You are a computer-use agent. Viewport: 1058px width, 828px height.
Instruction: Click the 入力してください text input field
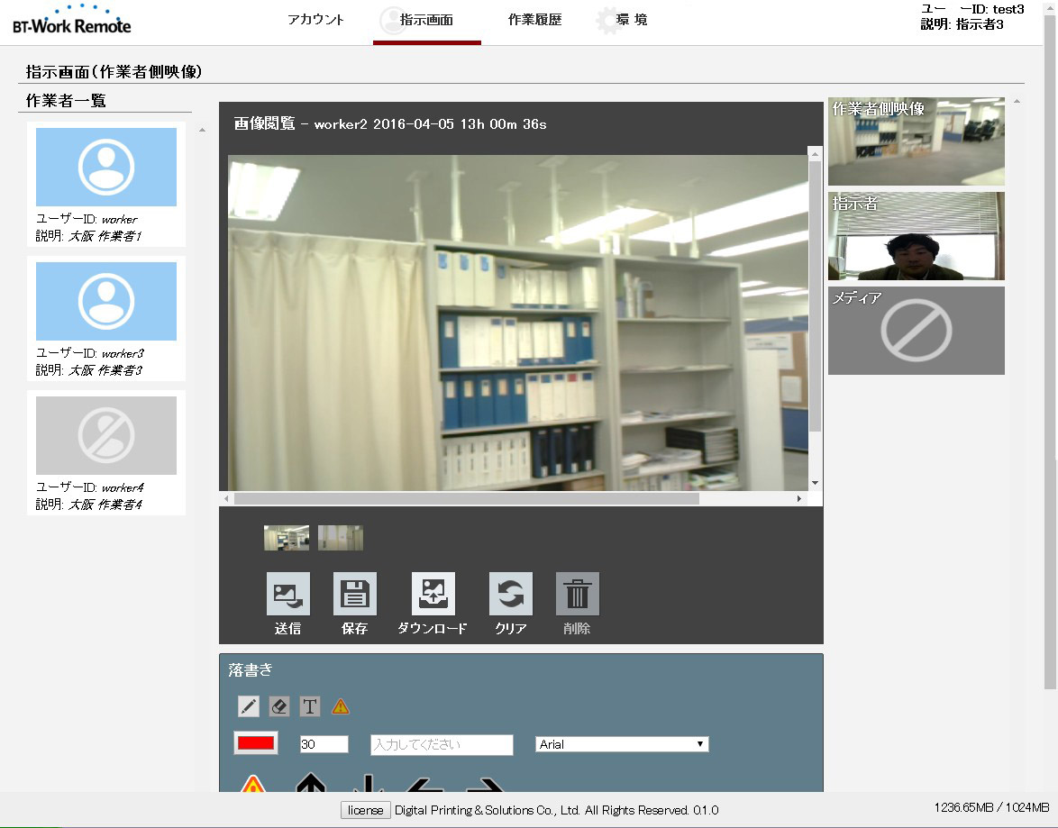coord(442,744)
